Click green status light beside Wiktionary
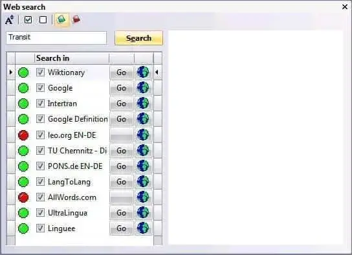The width and height of the screenshot is (352, 255). 23,72
